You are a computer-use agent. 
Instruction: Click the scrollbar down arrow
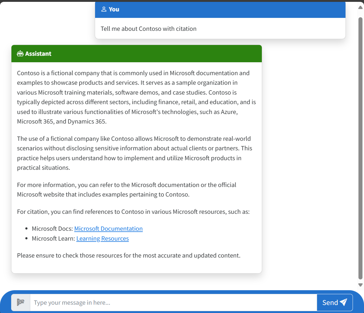[x=360, y=285]
